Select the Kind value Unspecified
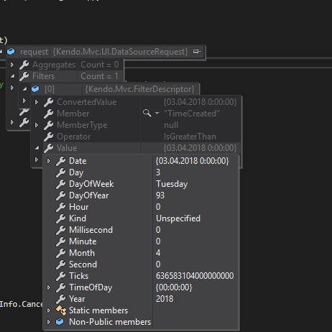The height and width of the screenshot is (332, 332). (x=178, y=218)
